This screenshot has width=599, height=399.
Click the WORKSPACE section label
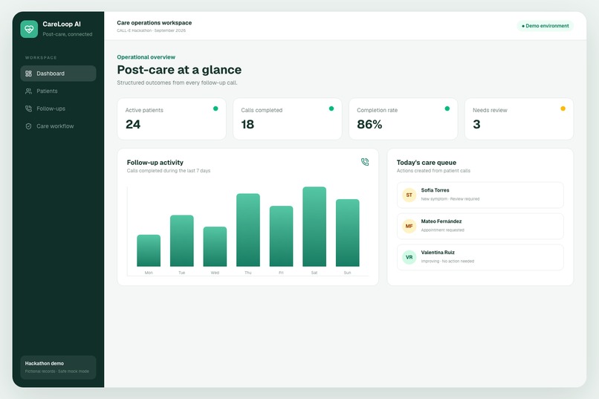pos(41,58)
